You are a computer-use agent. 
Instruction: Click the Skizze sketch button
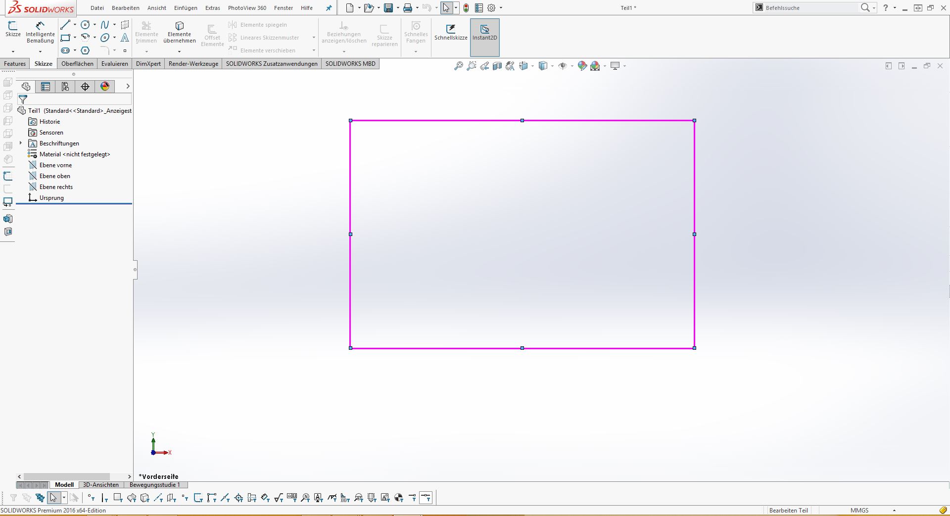[13, 29]
